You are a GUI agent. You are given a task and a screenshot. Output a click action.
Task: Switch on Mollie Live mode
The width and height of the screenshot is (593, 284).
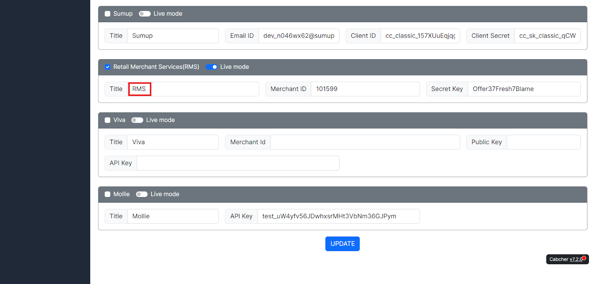[x=142, y=194]
